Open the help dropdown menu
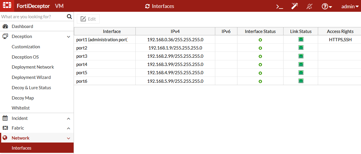The image size is (361, 154). coord(327,6)
